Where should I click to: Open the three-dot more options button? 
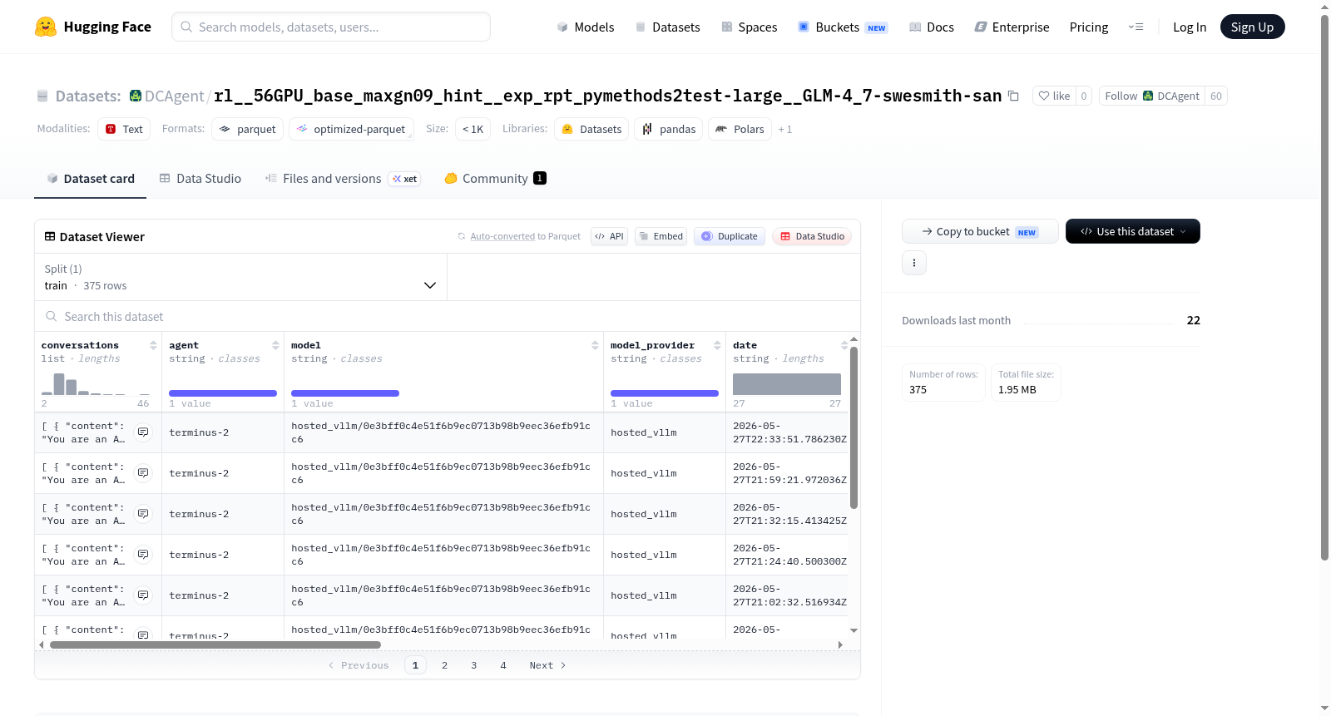tap(914, 263)
